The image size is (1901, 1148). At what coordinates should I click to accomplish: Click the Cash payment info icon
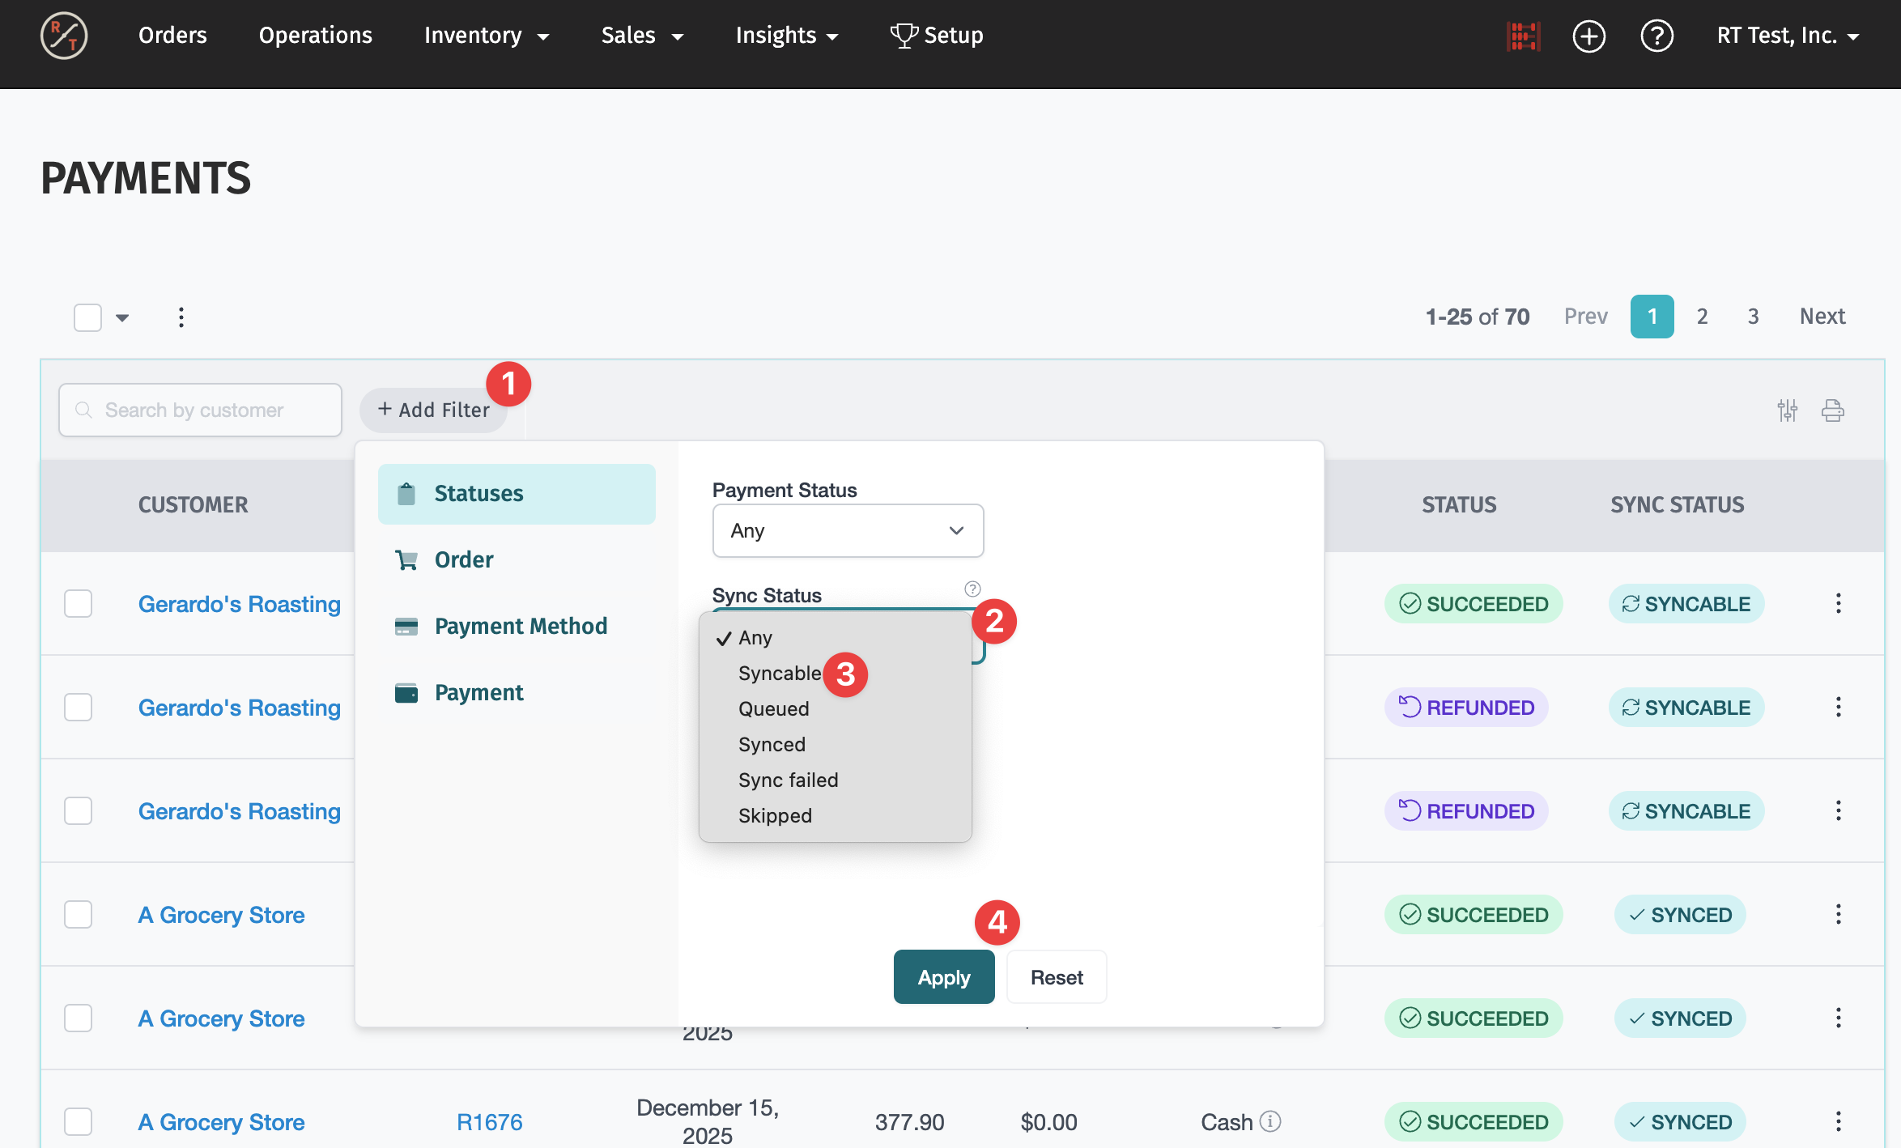point(1271,1121)
